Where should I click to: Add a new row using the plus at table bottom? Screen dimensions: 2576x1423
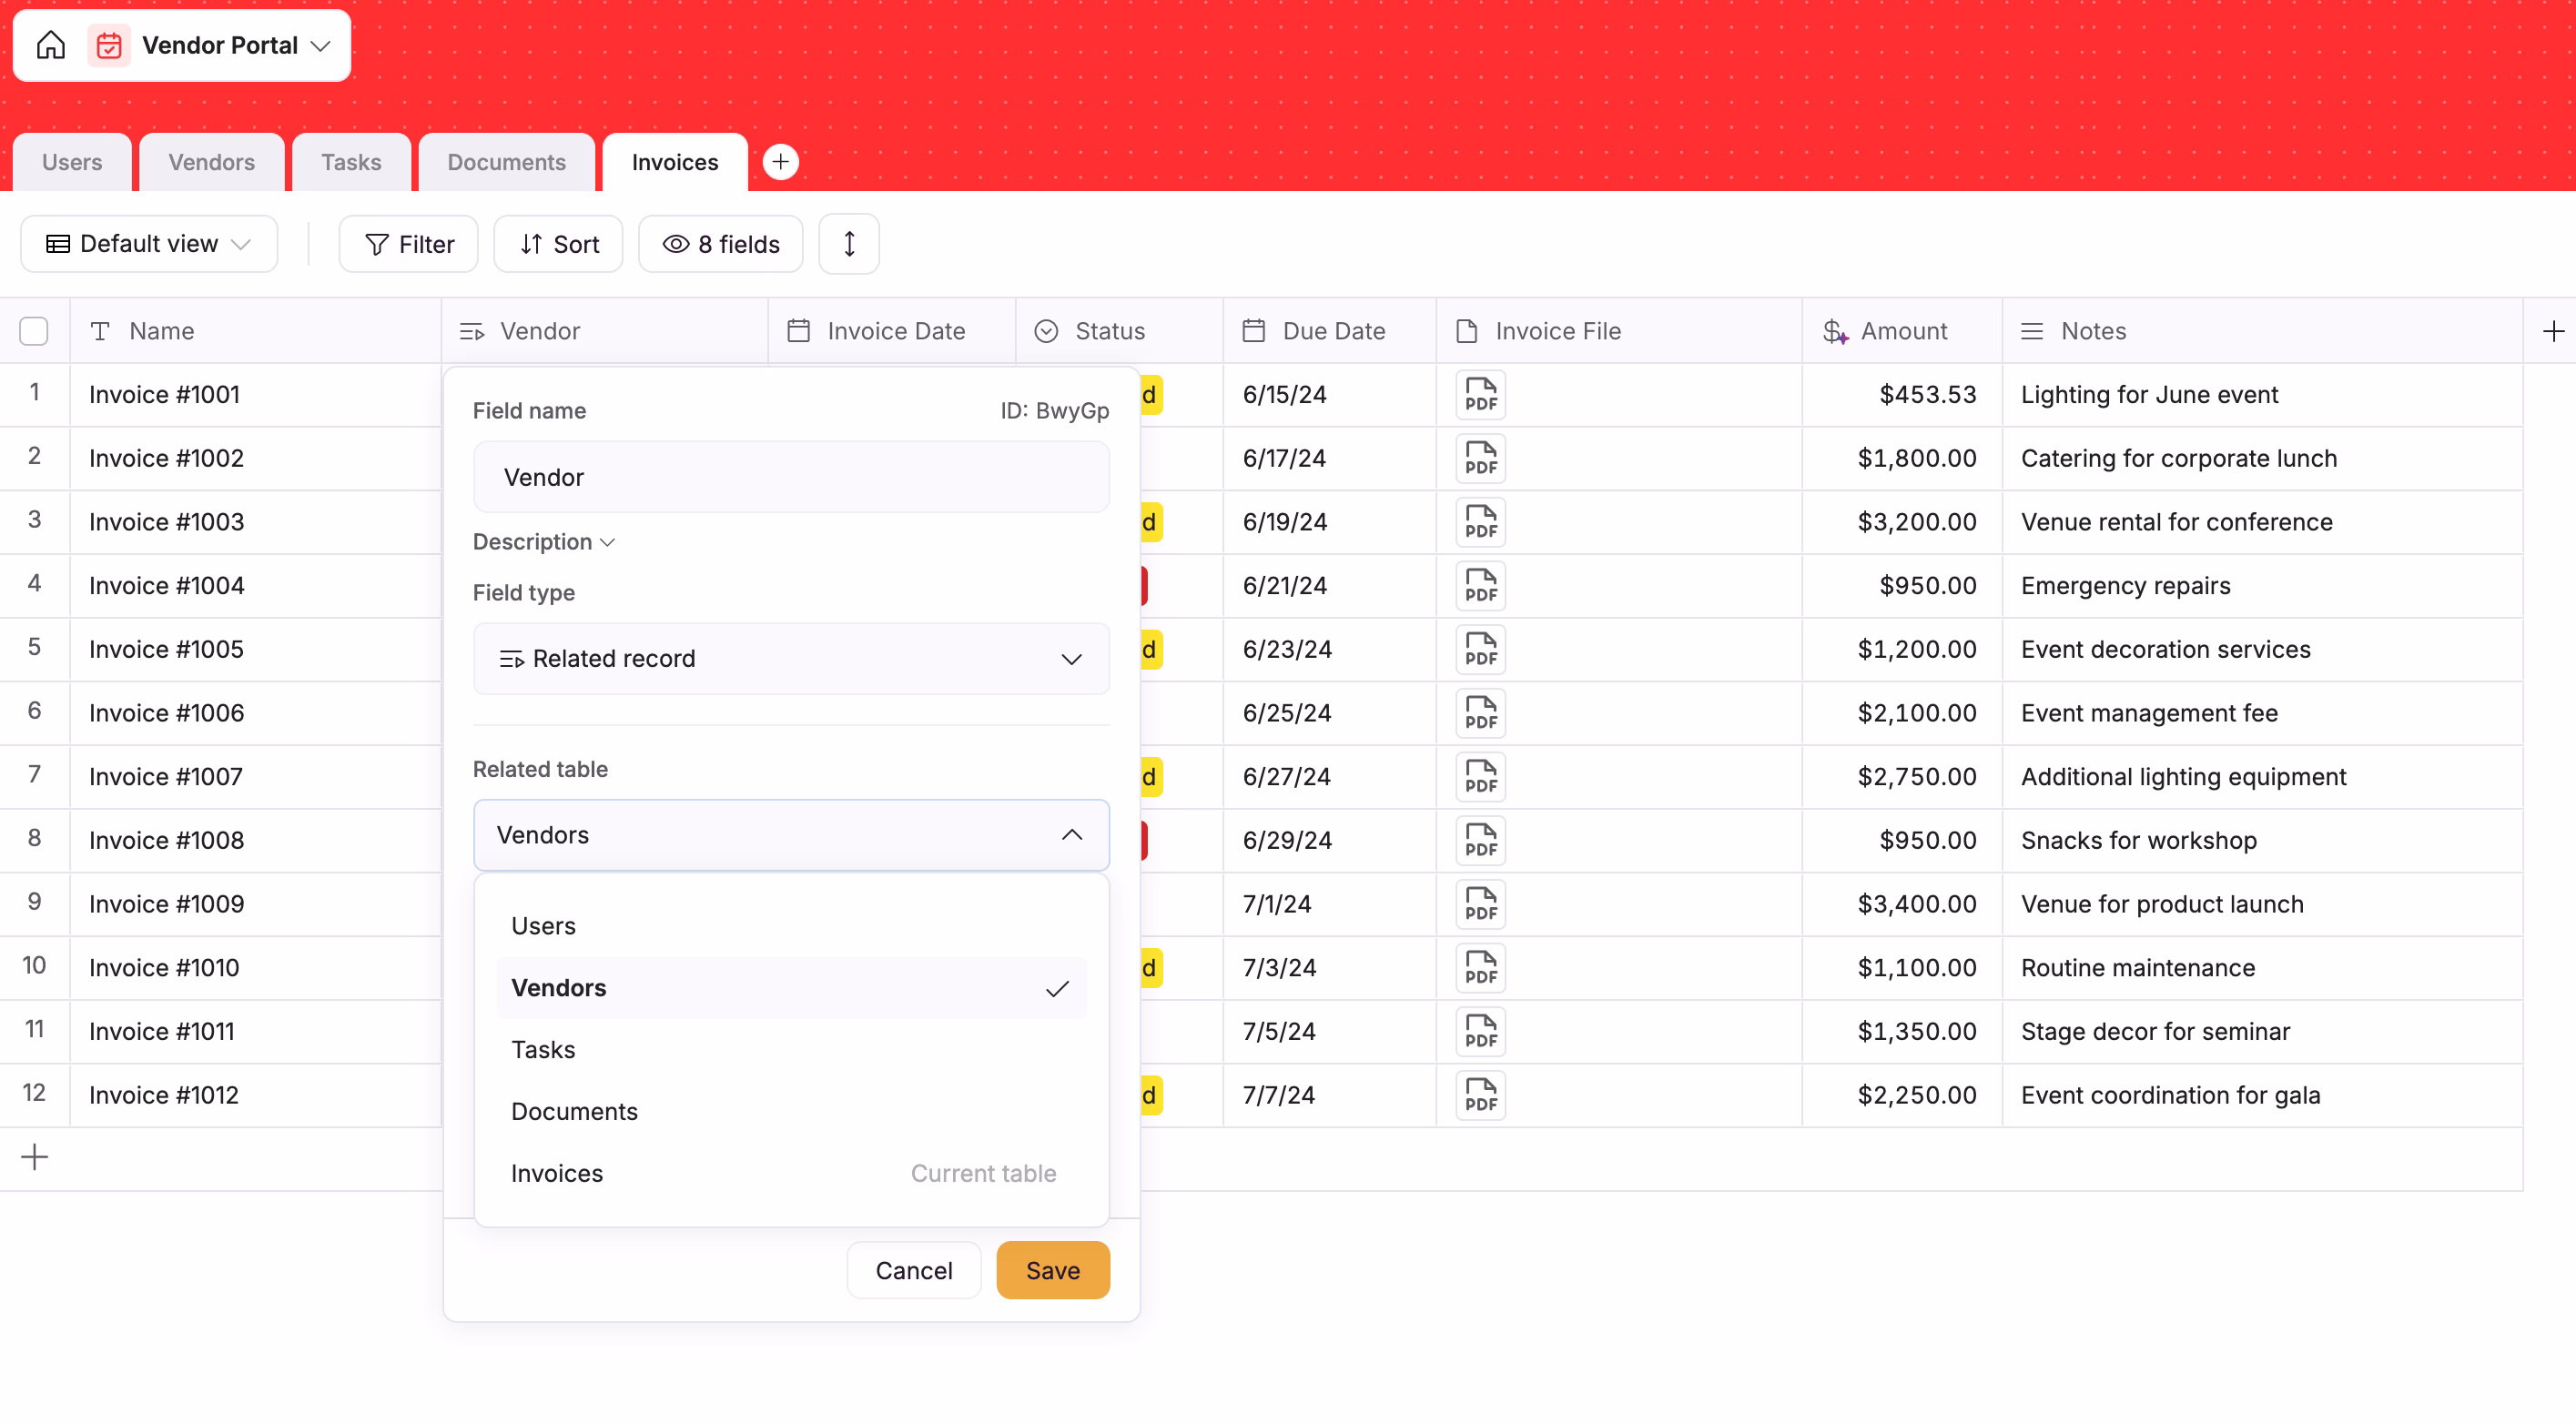(x=33, y=1157)
